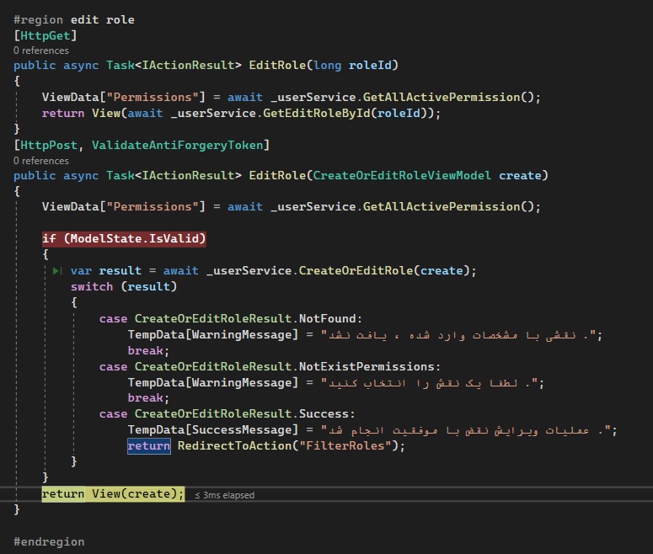Click NotExistPermissions in the case label
This screenshot has width=653, height=554.
point(367,367)
